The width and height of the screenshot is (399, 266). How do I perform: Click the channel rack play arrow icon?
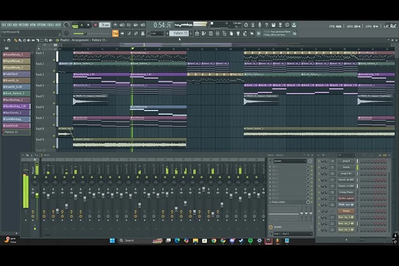point(318,155)
